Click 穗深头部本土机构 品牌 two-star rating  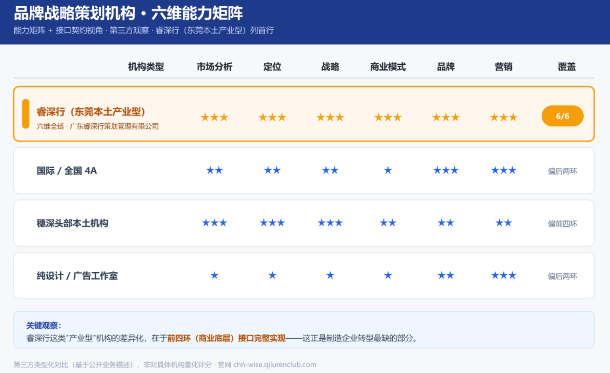coord(446,223)
